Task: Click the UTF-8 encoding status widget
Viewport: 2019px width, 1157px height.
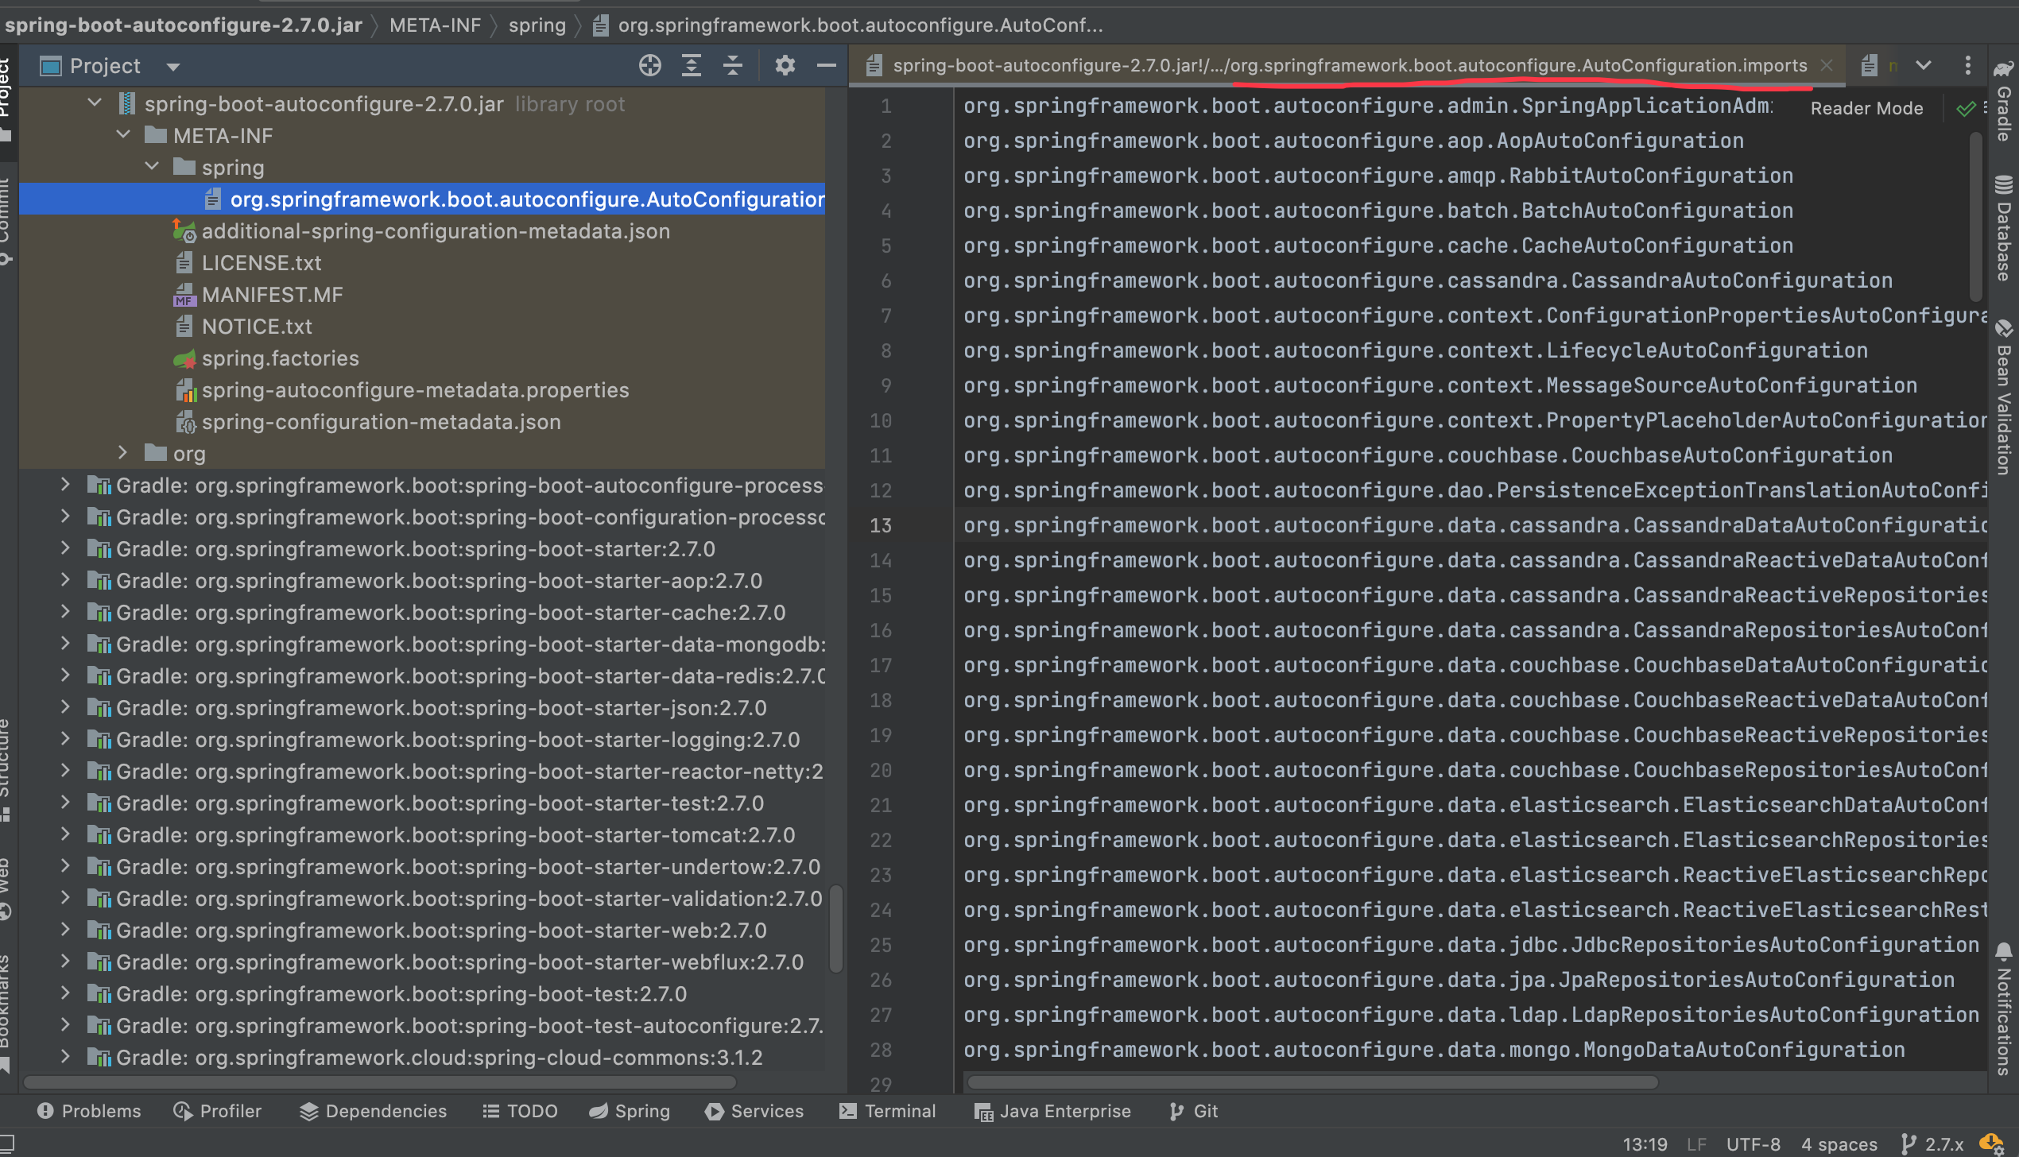Action: 1753,1144
